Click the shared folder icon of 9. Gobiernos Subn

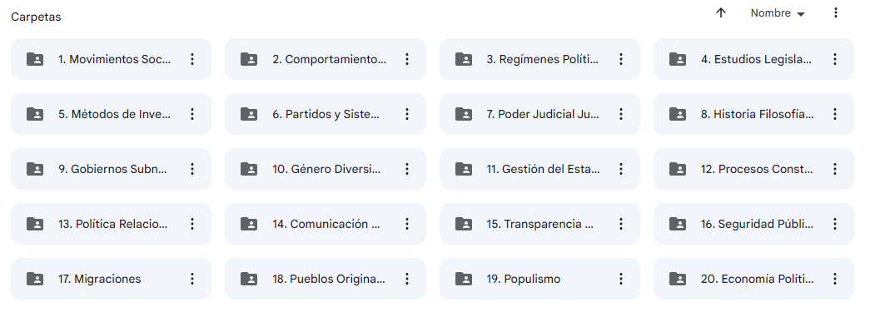tap(35, 169)
